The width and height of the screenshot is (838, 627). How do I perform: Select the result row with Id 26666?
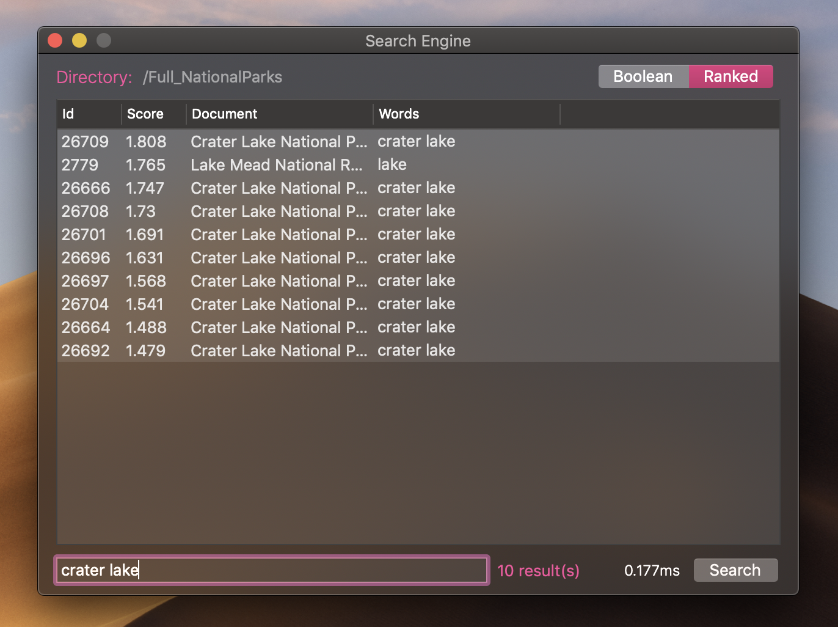click(418, 188)
